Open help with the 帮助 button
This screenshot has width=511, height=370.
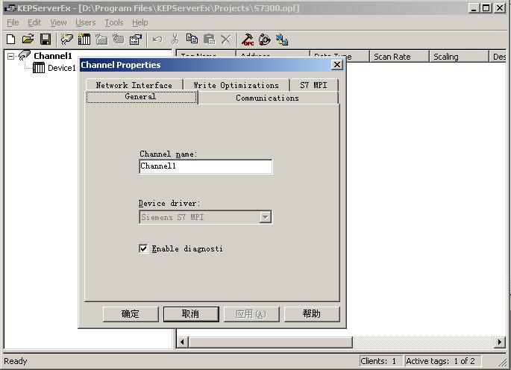312,314
